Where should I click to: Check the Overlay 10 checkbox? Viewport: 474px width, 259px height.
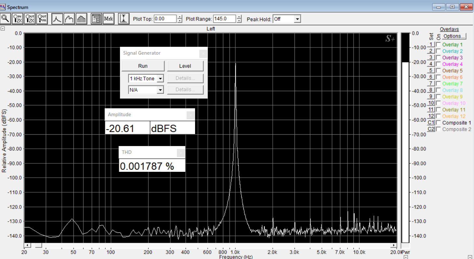tap(439, 103)
